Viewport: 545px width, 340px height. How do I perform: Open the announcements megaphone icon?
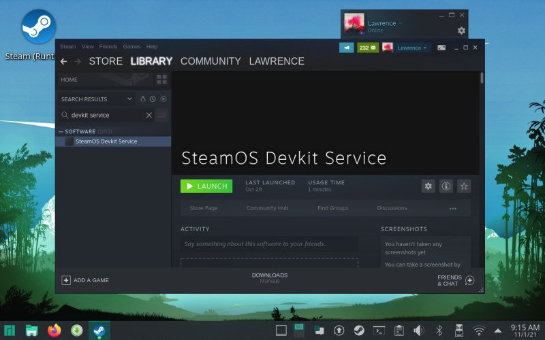(347, 48)
